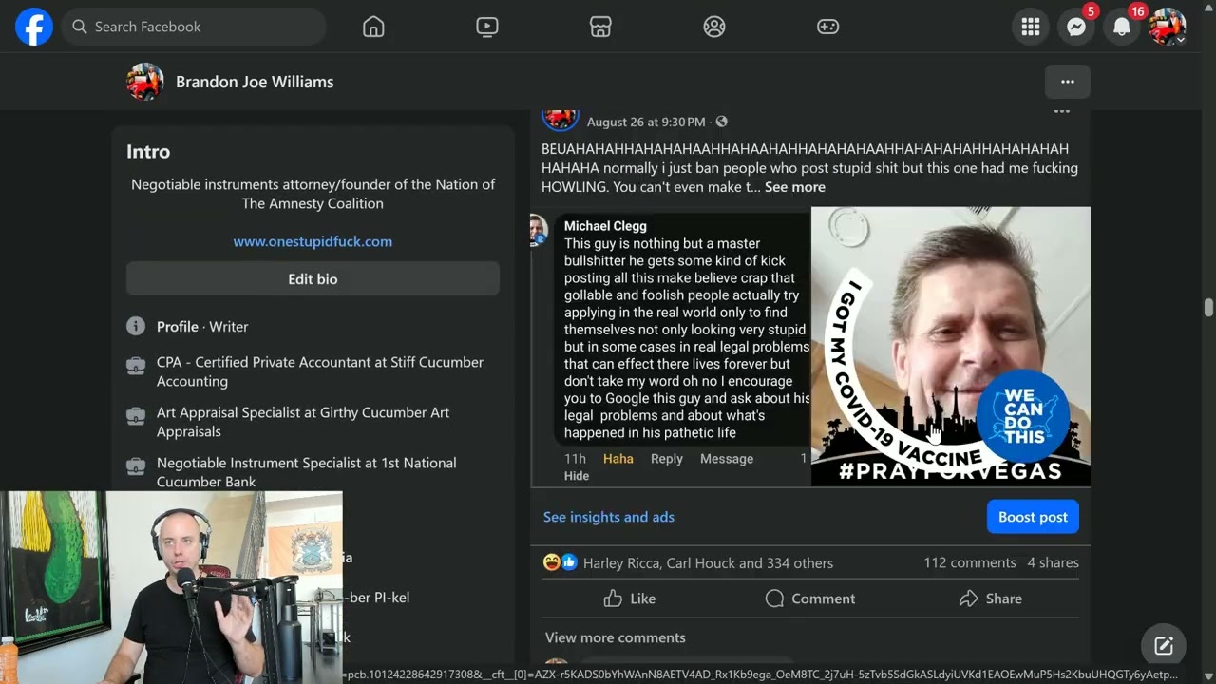
Task: Click Brandon Joe Williams profile name
Action: [x=255, y=82]
